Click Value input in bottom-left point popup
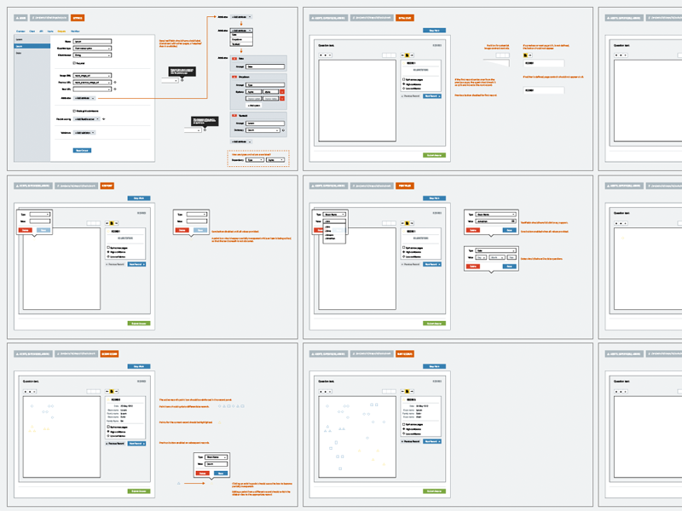Screen dimensions: 682x511 pyautogui.click(x=217, y=464)
